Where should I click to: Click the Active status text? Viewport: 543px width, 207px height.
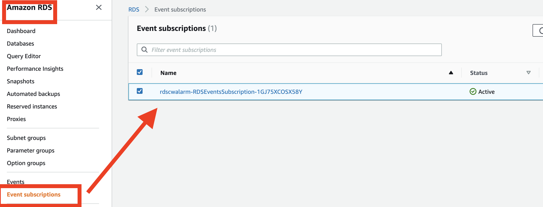click(x=486, y=92)
